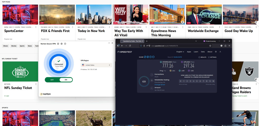This screenshot has height=126, width=259.
Task: Select the Shows filter chip
Action: 6,46
